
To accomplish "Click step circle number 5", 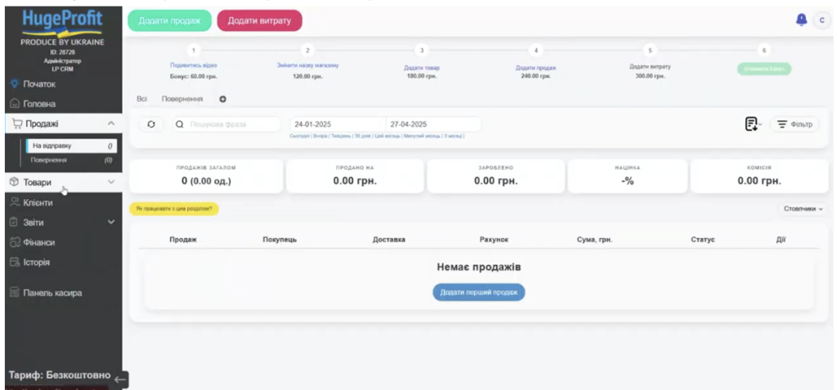I will tap(650, 50).
